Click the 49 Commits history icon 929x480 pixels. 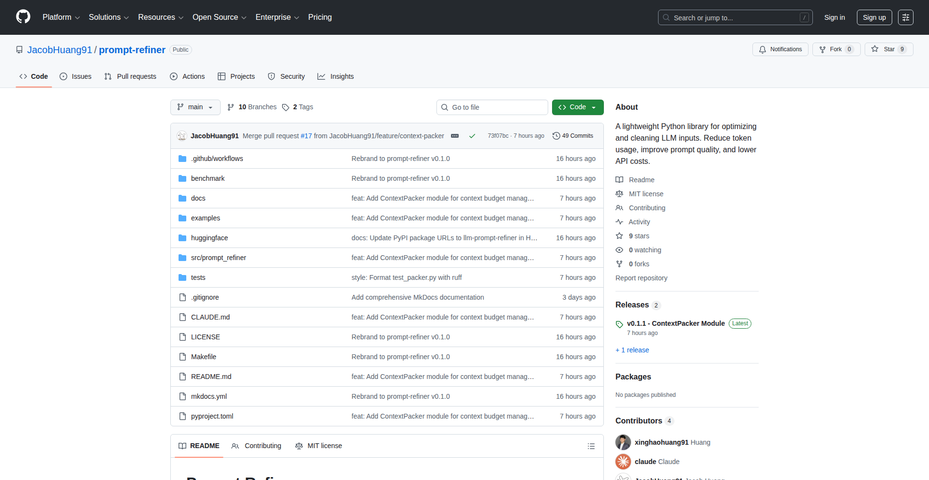pyautogui.click(x=556, y=136)
